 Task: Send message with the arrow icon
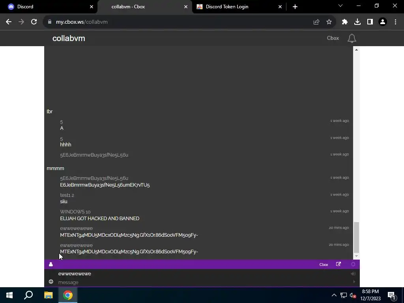point(354,282)
